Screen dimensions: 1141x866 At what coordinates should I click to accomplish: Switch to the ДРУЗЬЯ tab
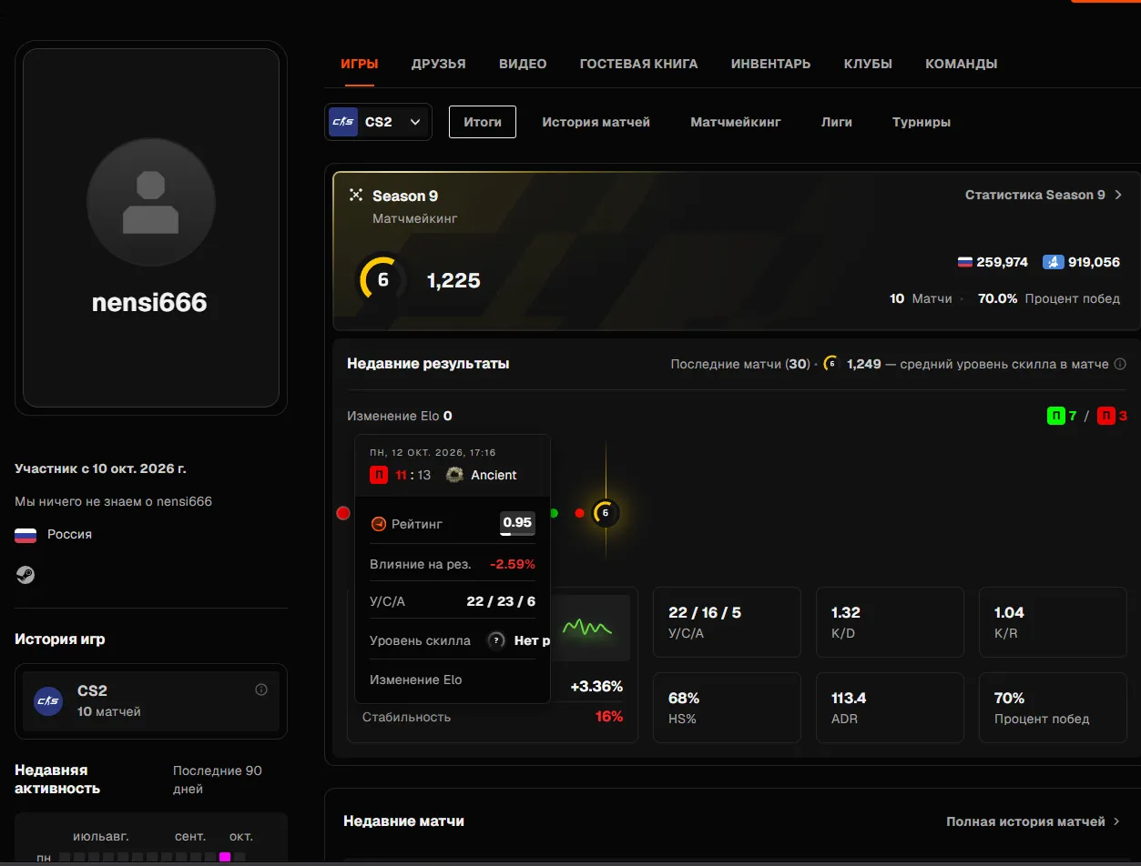(x=438, y=64)
